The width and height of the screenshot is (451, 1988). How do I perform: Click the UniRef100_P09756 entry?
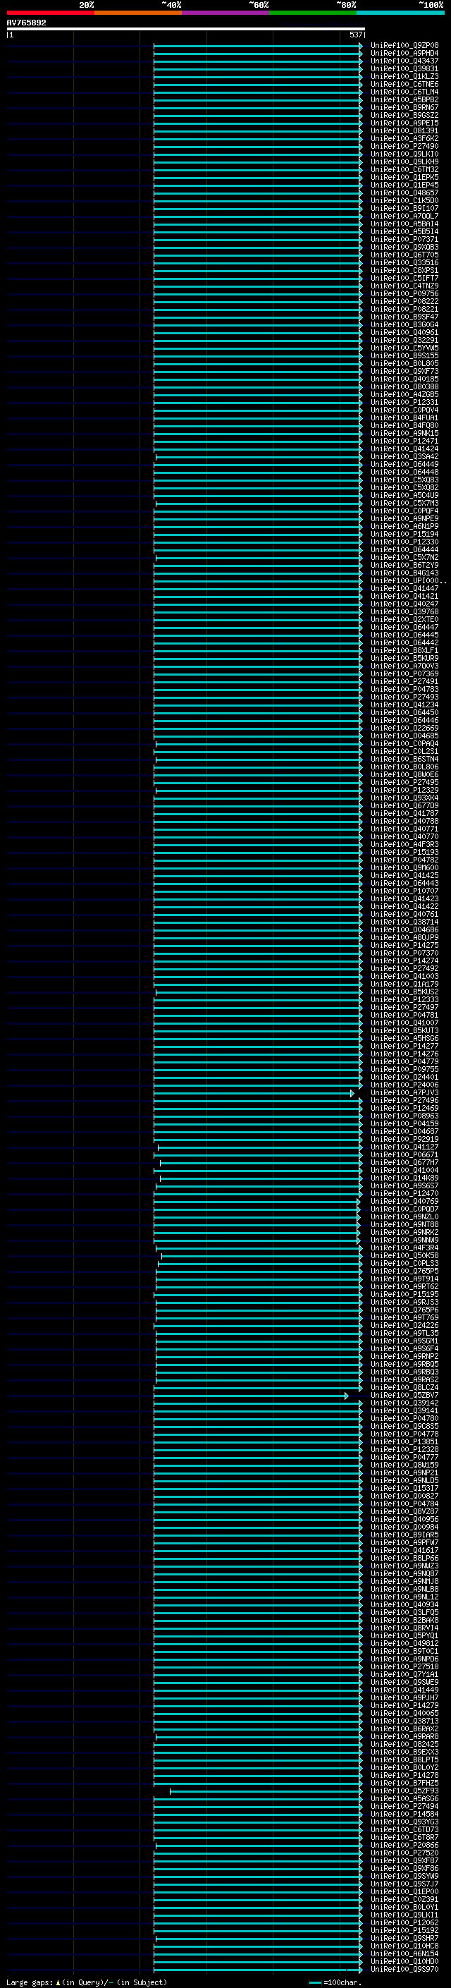coord(404,293)
